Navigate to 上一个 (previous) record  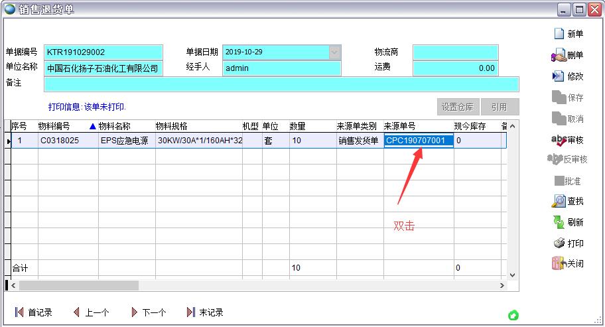(x=91, y=312)
